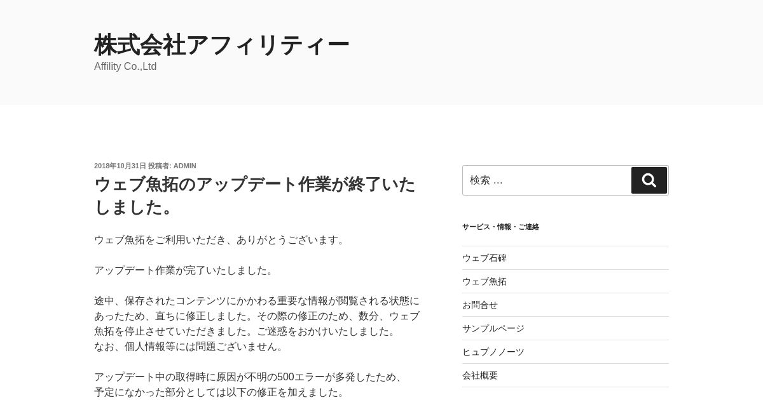Open the ウェブ魚拓 sidebar link
763x400 pixels.
pyautogui.click(x=485, y=281)
